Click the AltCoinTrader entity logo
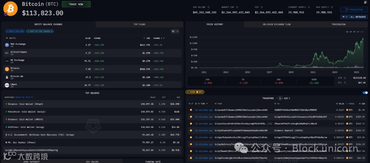The image size is (370, 163). [7, 53]
